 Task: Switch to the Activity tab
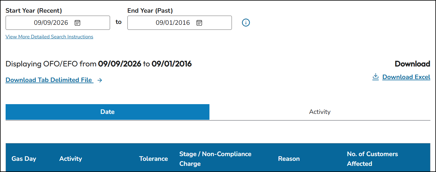(x=320, y=112)
